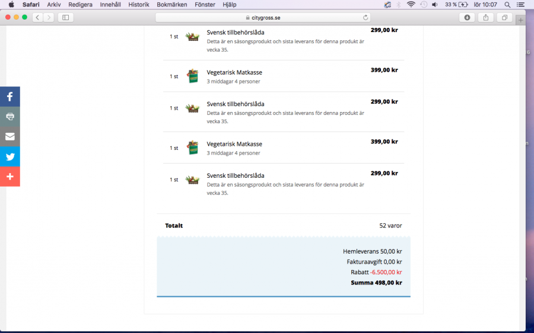Reload the citygross.se page
Viewport: 534px width, 333px height.
(x=365, y=18)
